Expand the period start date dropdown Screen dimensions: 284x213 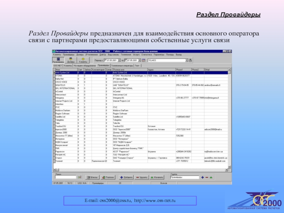click(x=120, y=61)
